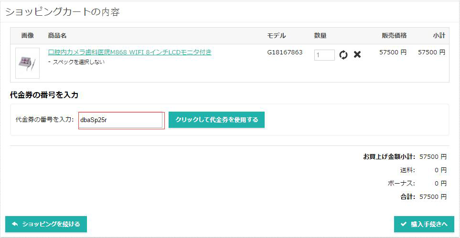Viewport: 460px width, 238px height.
Task: Click クリックして代金券を使用する button
Action: pos(216,120)
